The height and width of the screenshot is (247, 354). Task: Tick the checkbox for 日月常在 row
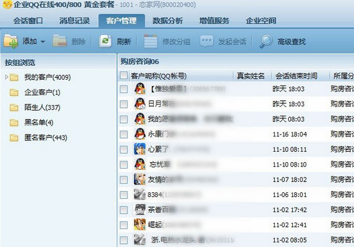pyautogui.click(x=124, y=104)
